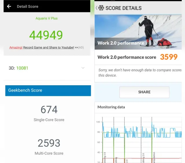Image resolution: width=185 pixels, height=163 pixels.
Task: Click the orange 3599 performance score
Action: pyautogui.click(x=169, y=57)
